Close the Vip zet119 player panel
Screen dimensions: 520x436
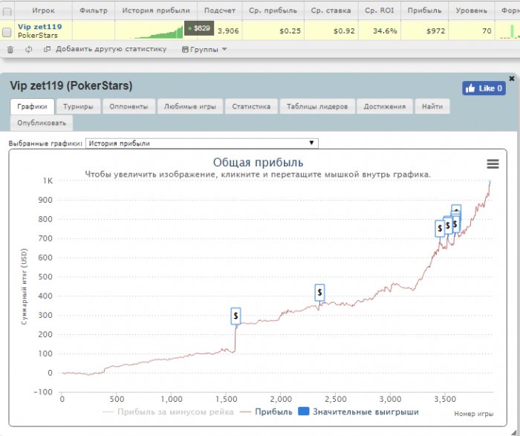pyautogui.click(x=512, y=79)
